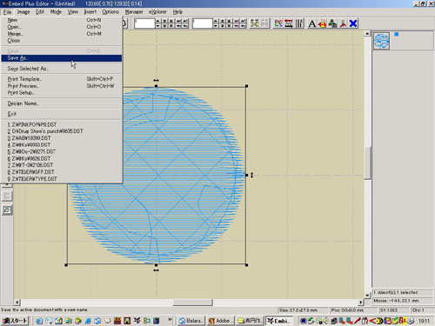The image size is (435, 326).
Task: Switch to the Embird taskbar button
Action: click(279, 321)
